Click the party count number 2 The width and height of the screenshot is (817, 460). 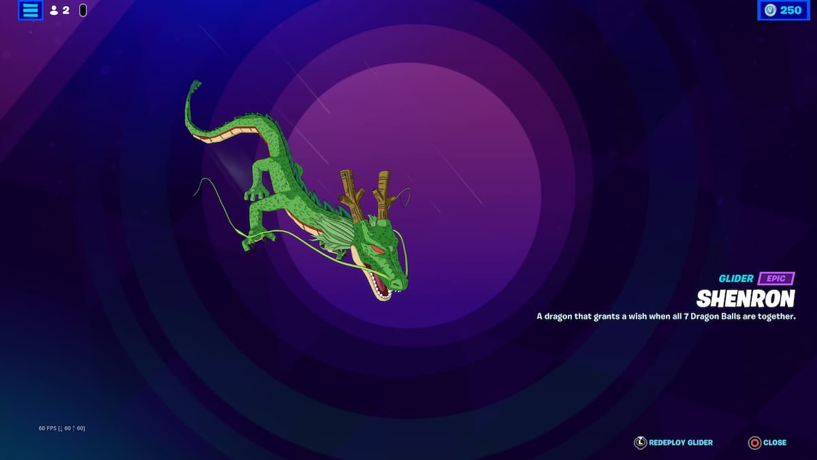click(x=66, y=11)
